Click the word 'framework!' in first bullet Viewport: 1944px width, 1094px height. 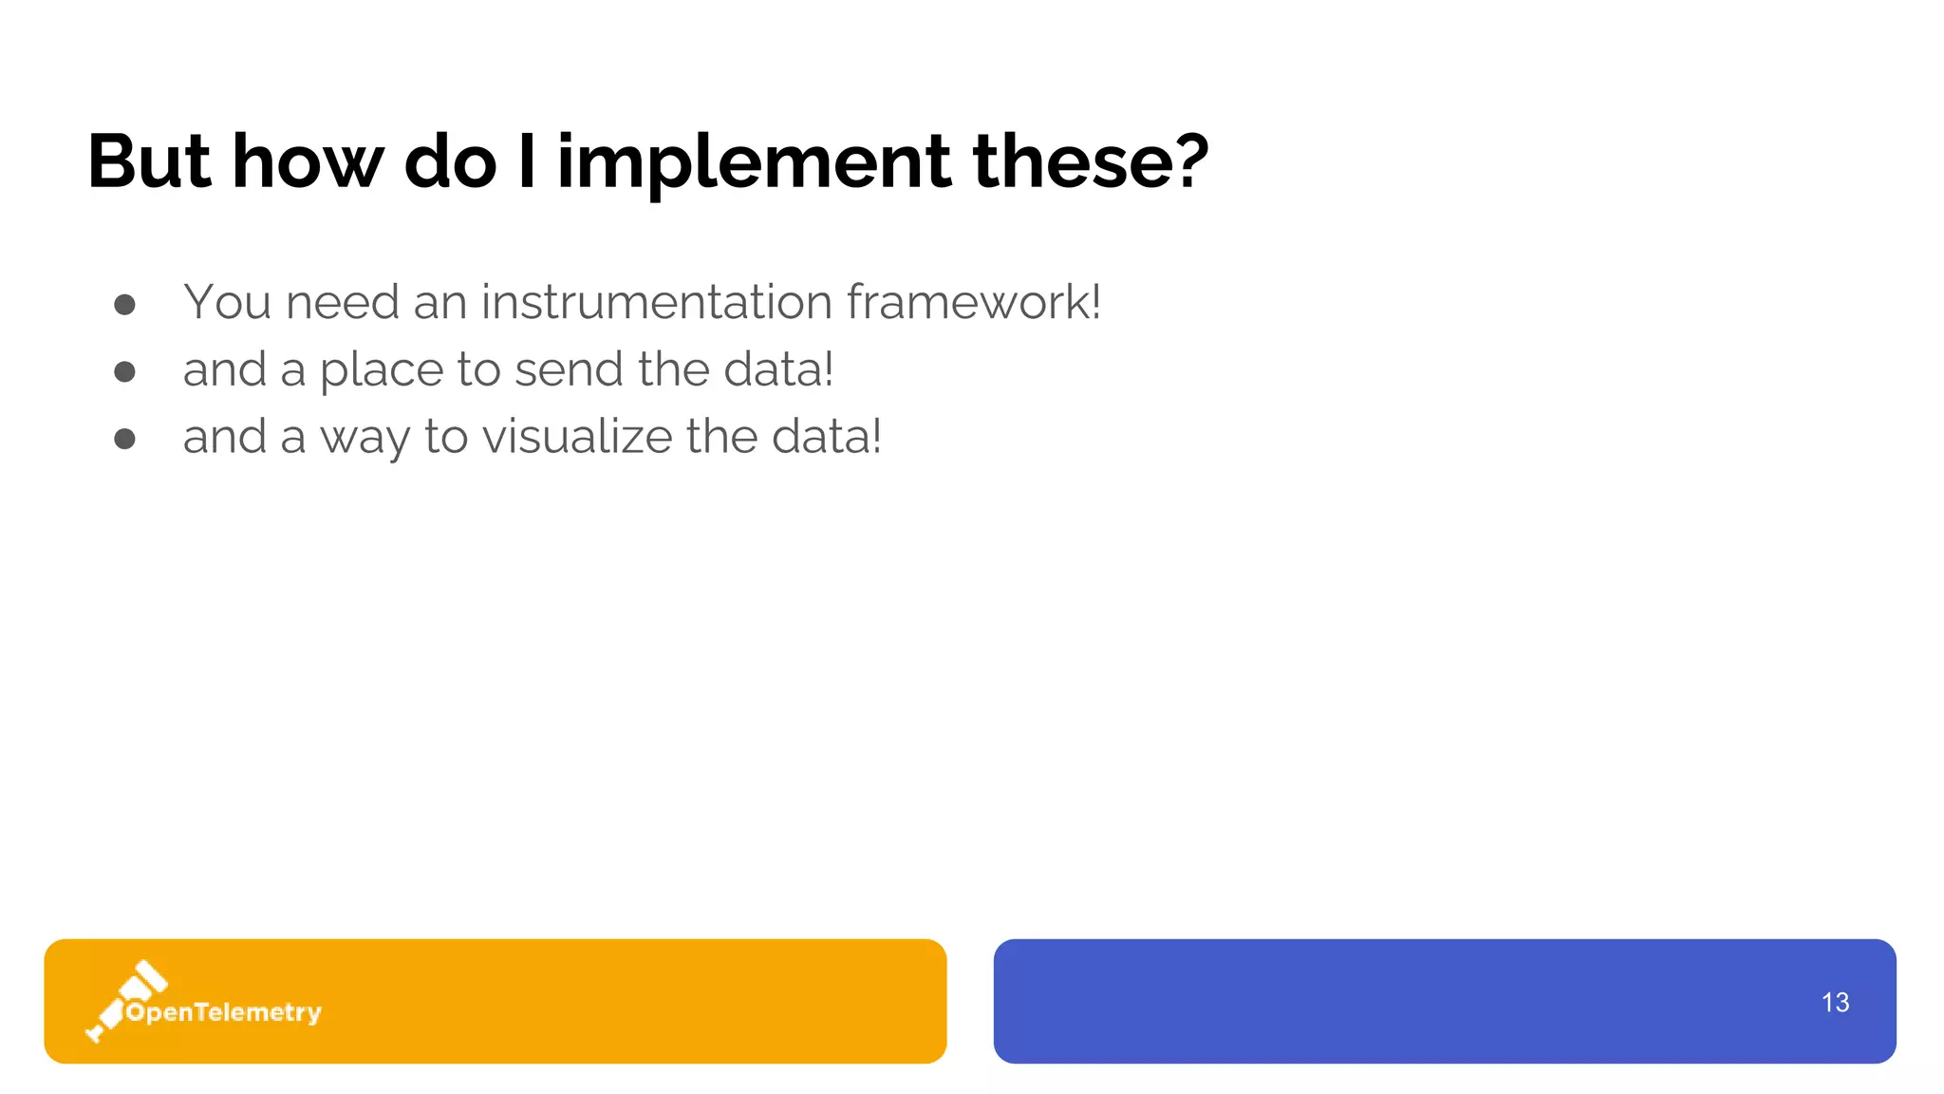974,302
